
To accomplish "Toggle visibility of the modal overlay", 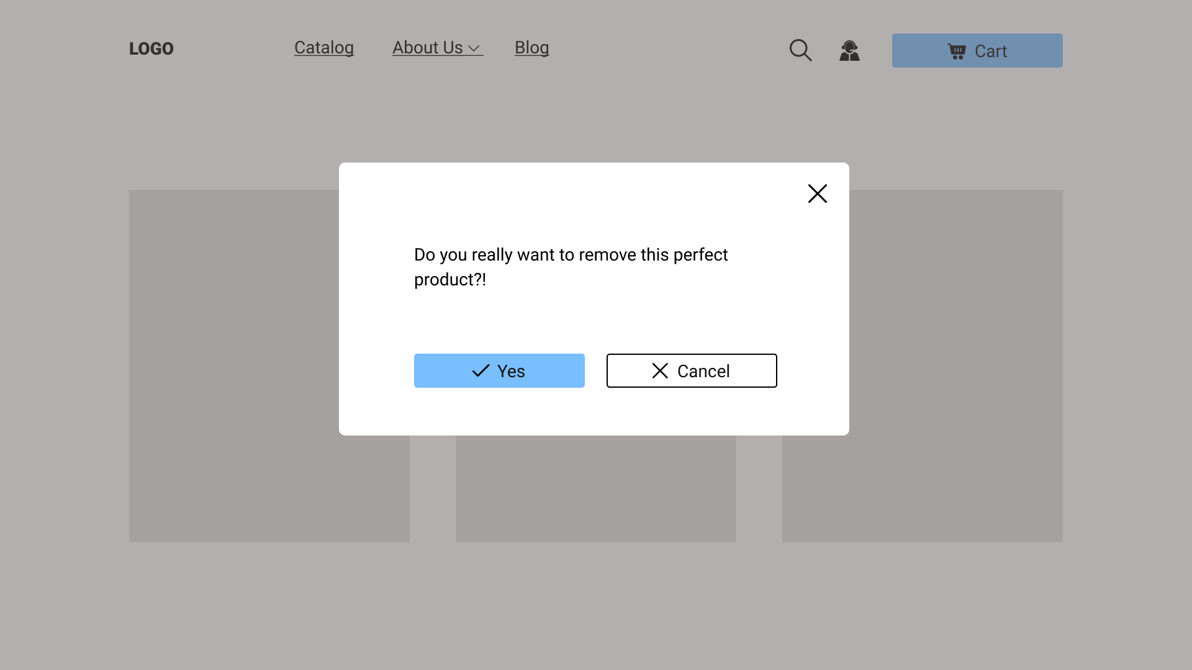I will (817, 193).
